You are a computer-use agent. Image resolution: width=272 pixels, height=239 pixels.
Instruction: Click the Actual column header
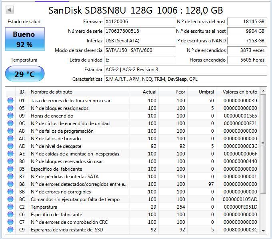144,92
